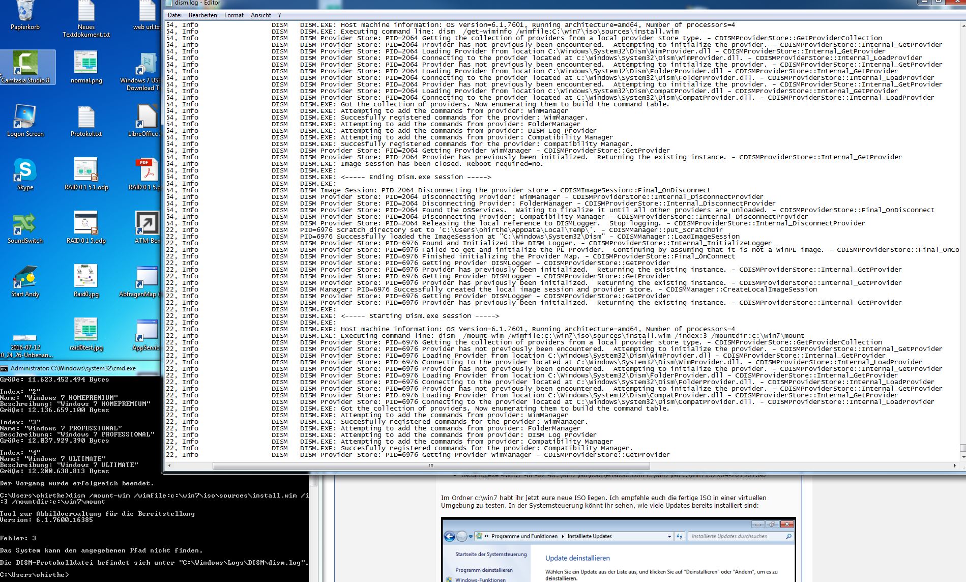Open the Datei menu in Editor
This screenshot has width=966, height=582.
click(174, 15)
